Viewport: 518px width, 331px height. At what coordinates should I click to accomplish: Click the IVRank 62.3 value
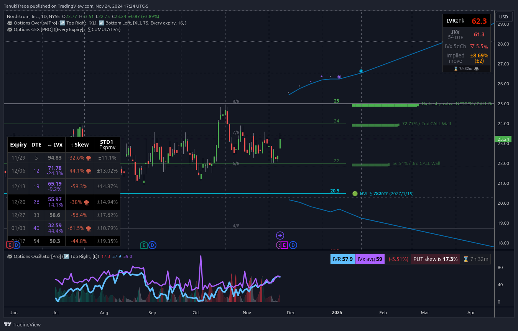pos(479,21)
